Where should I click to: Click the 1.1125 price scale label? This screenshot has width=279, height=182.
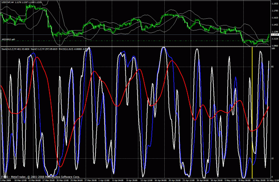pyautogui.click(x=275, y=39)
